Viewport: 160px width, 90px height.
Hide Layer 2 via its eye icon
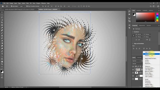click(133, 73)
